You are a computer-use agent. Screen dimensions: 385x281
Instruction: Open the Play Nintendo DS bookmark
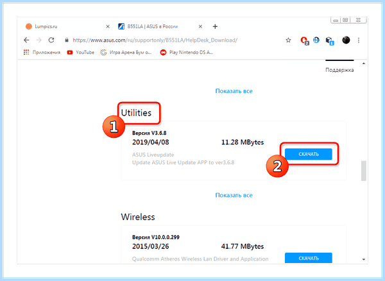click(187, 52)
